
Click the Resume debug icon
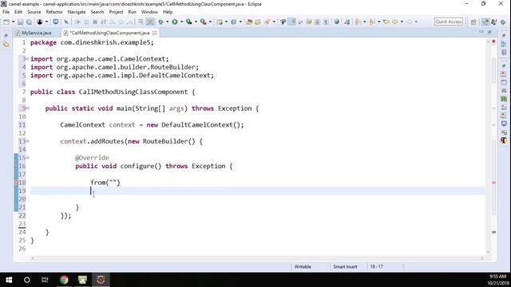[78, 22]
